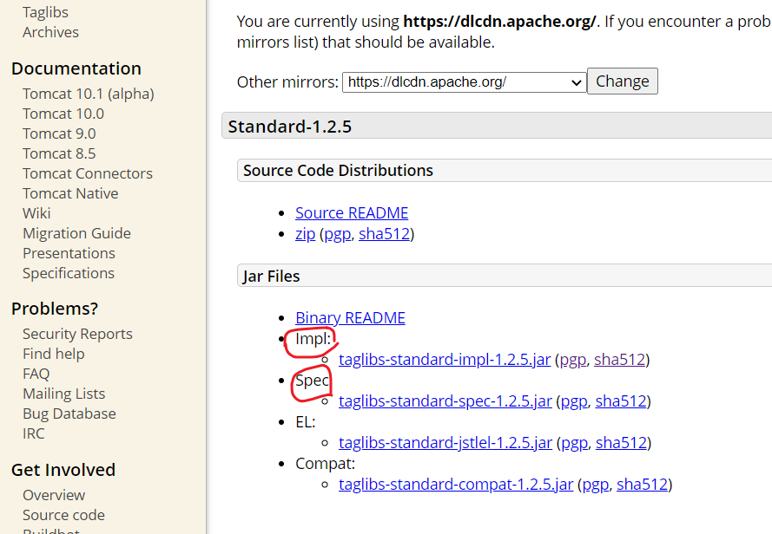772x534 pixels.
Task: Open Tomcat Native documentation
Action: click(x=70, y=193)
